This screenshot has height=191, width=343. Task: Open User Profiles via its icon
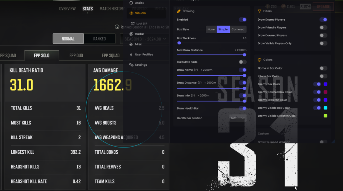(x=131, y=54)
